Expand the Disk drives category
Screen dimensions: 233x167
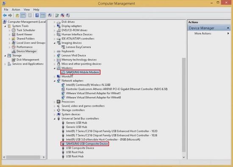pos(55,22)
